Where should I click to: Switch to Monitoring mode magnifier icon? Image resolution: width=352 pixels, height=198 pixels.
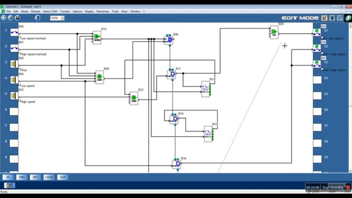point(340,18)
